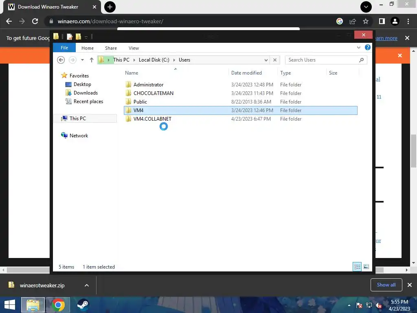Open a new Chrome tab
This screenshot has height=313, width=417.
(x=110, y=7)
